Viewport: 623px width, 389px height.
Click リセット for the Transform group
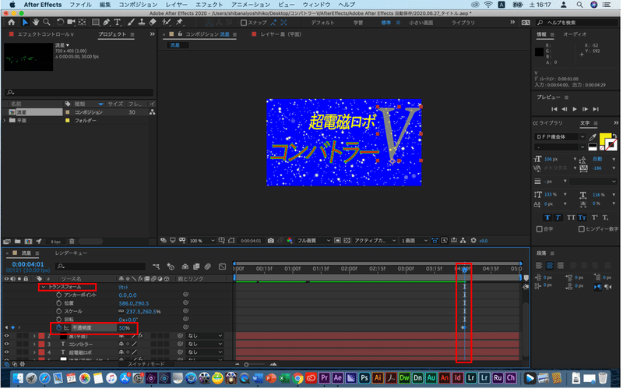click(123, 287)
